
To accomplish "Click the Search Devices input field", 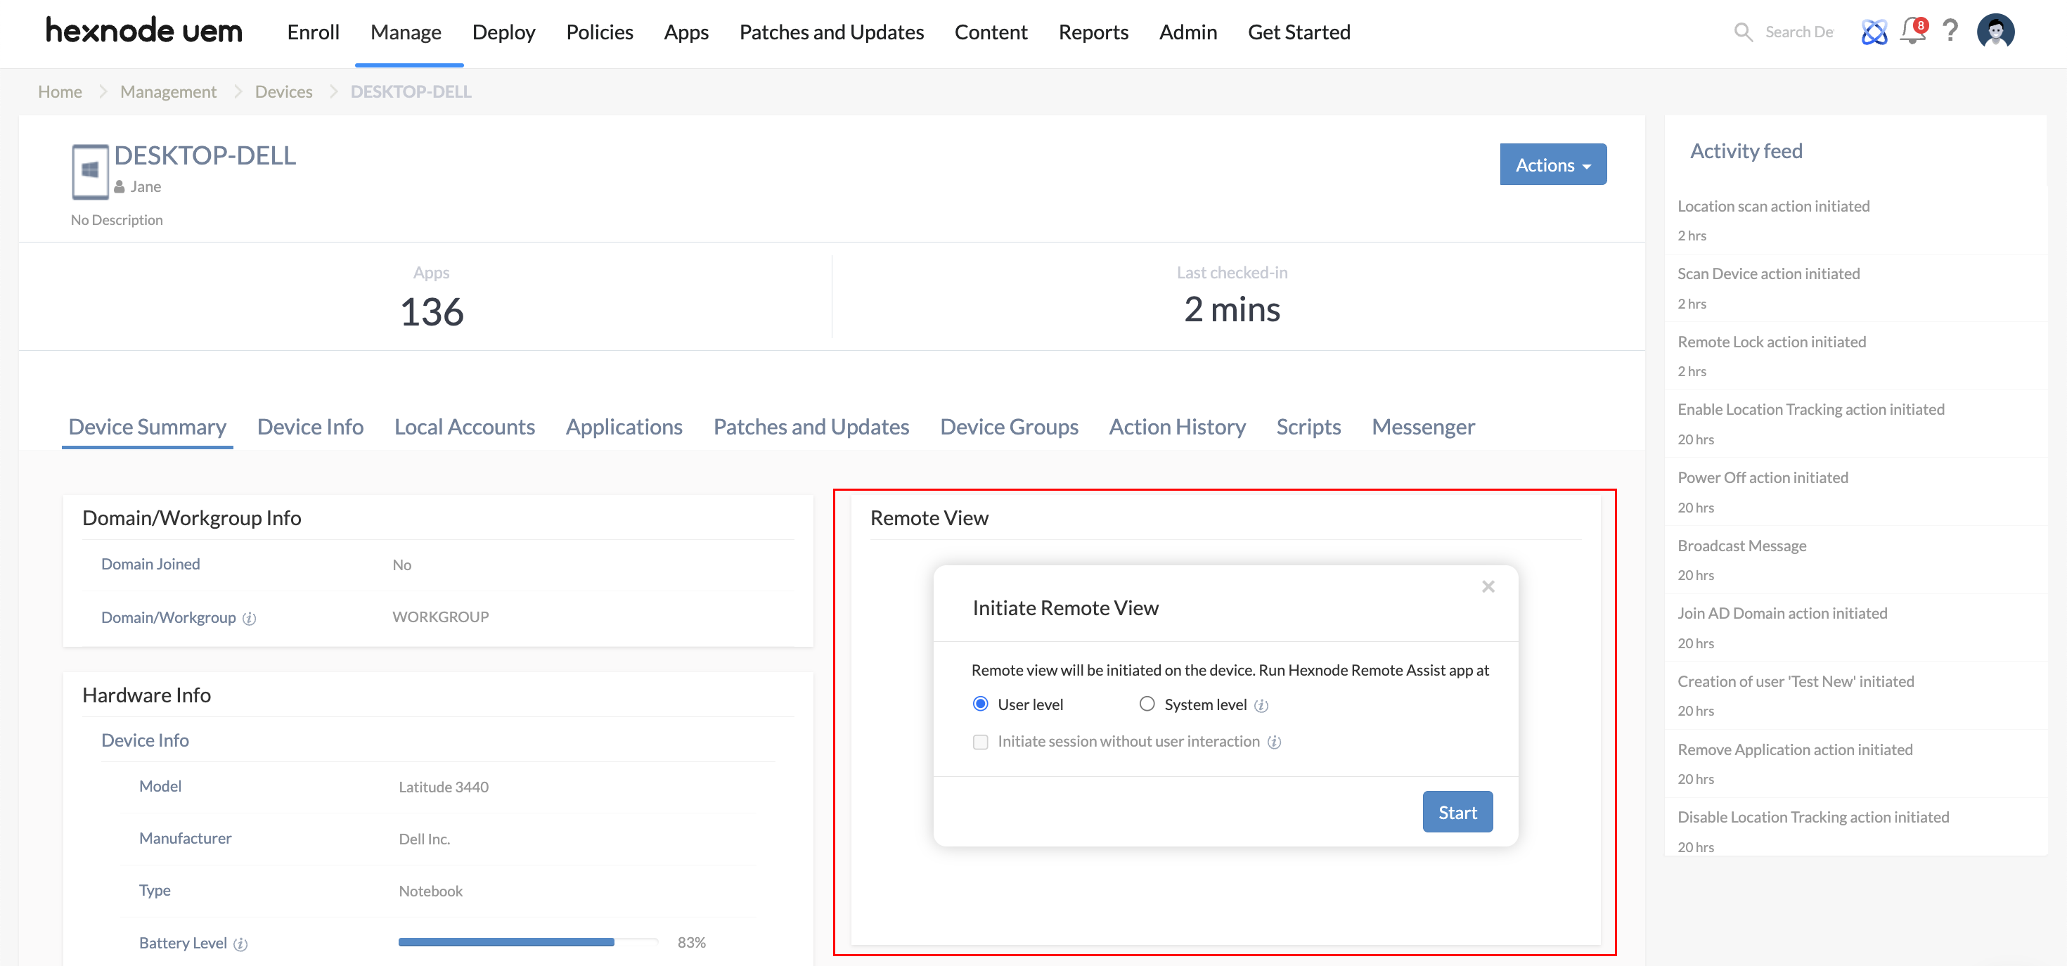I will (1798, 32).
